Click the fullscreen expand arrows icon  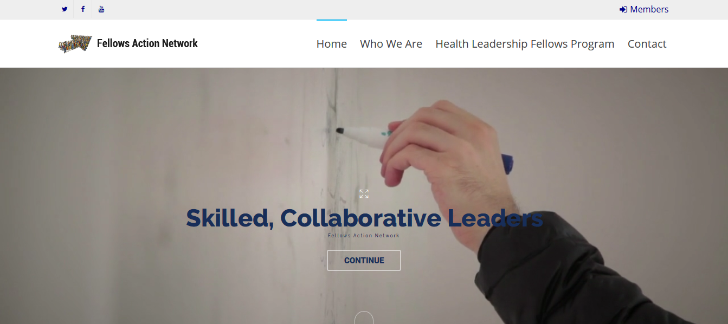pyautogui.click(x=364, y=194)
